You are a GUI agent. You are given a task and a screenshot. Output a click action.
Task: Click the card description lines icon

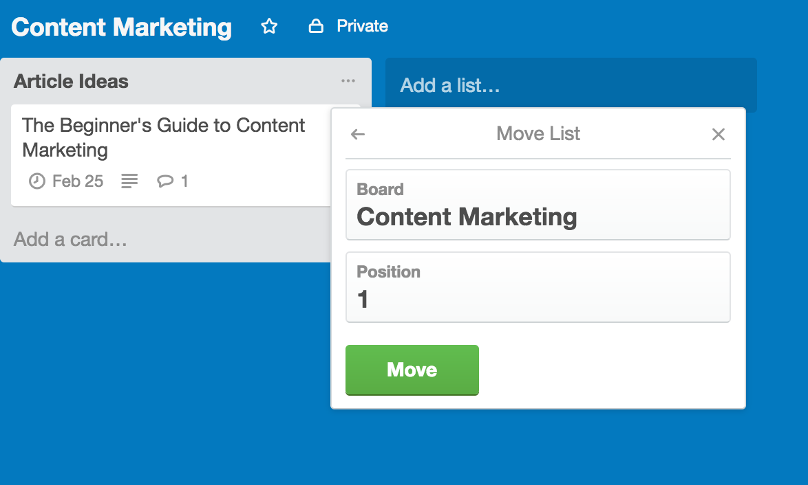[x=129, y=181]
